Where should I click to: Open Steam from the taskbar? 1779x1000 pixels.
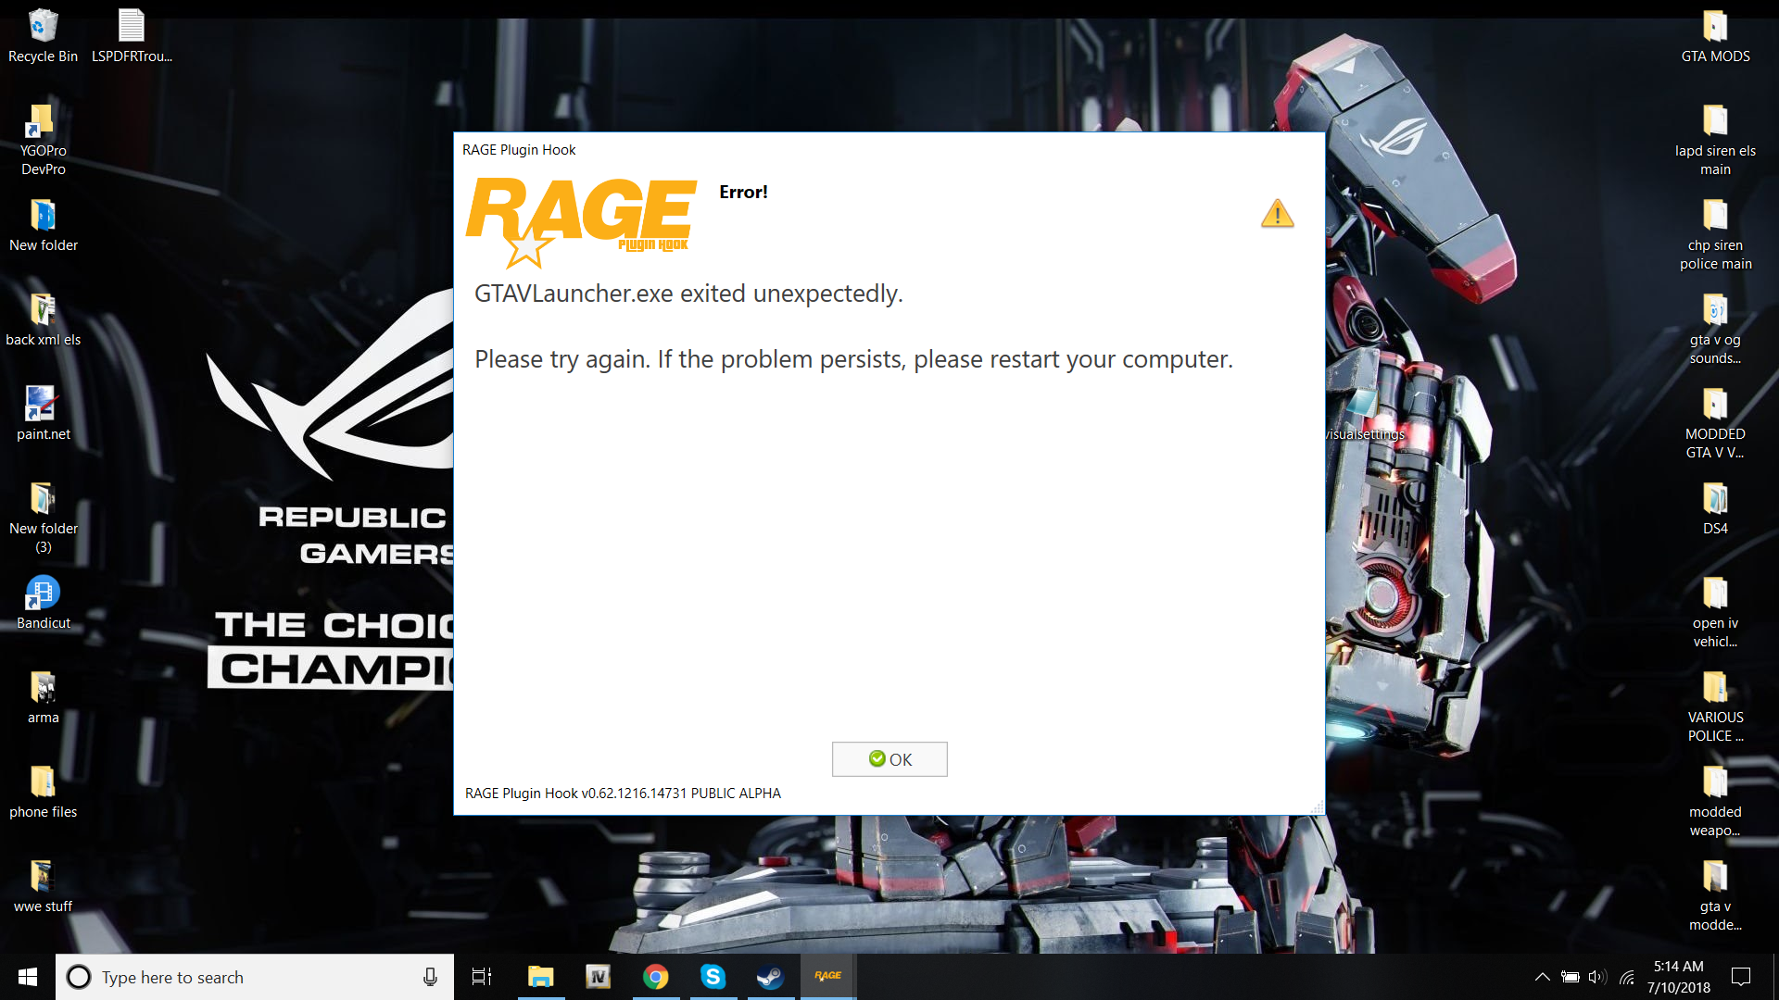coord(770,976)
